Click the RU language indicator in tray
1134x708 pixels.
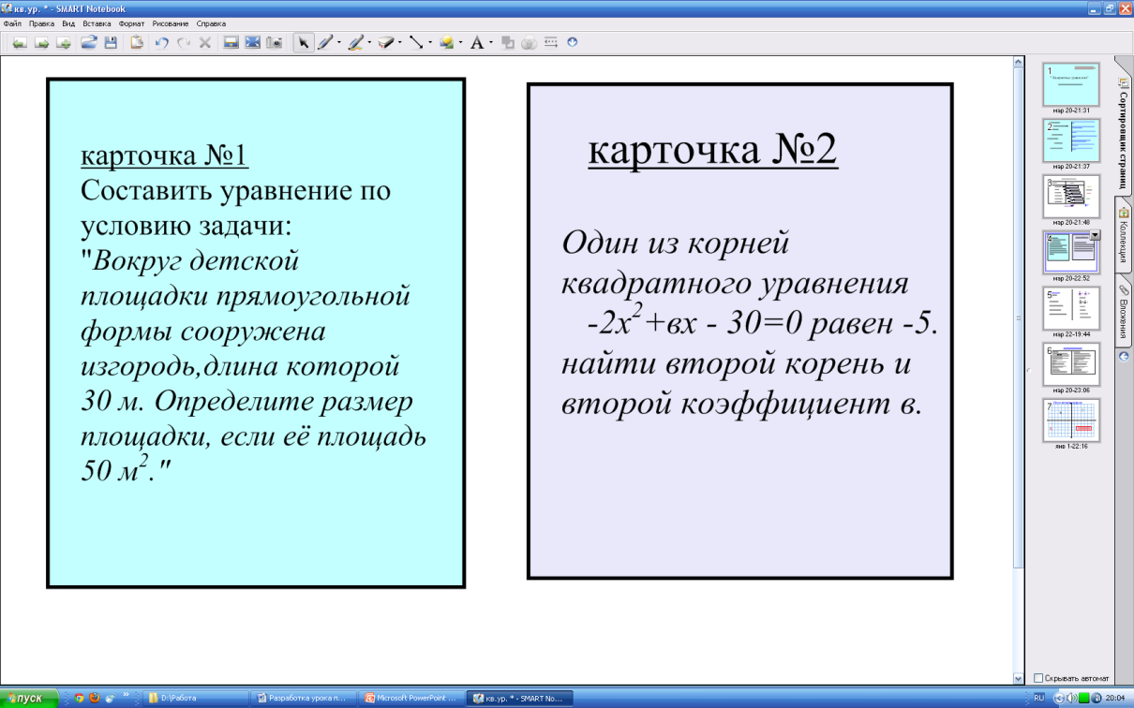1038,698
